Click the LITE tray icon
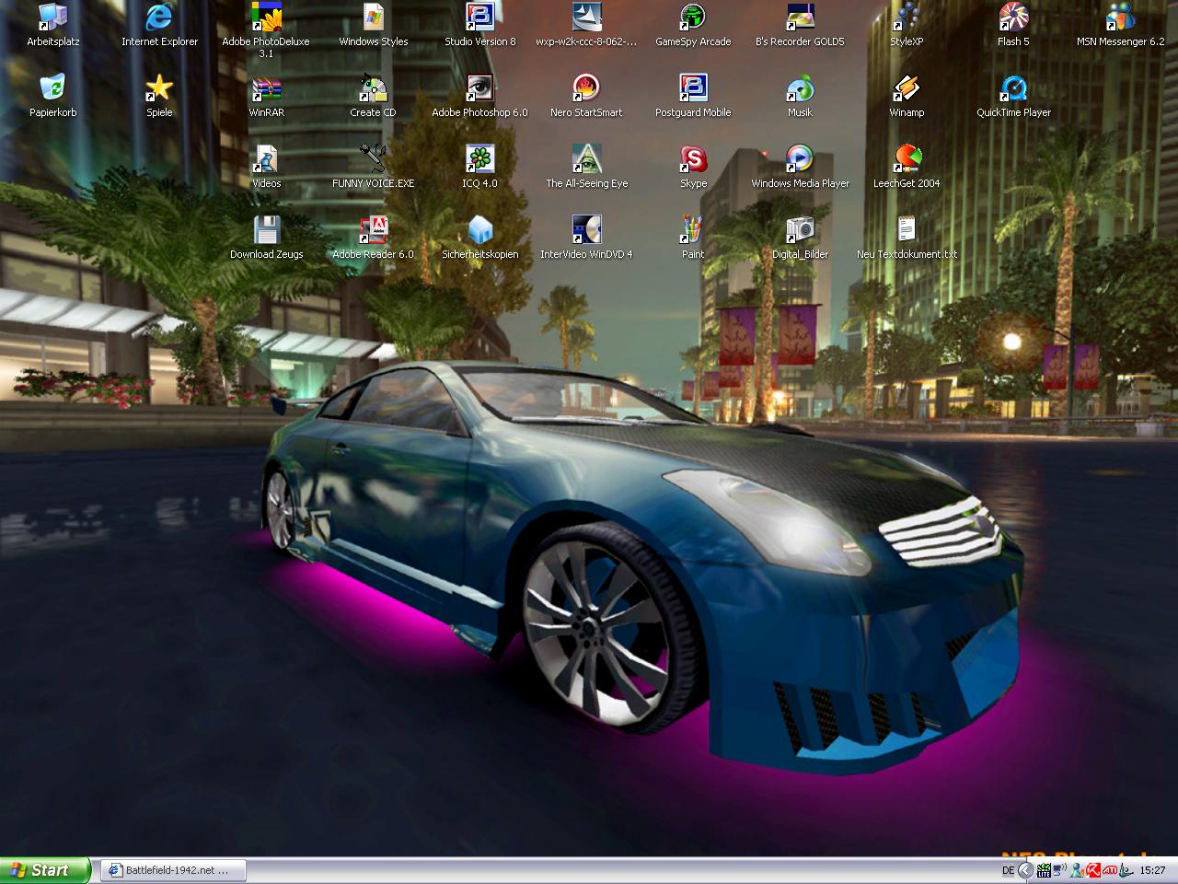The width and height of the screenshot is (1178, 884). click(1044, 870)
